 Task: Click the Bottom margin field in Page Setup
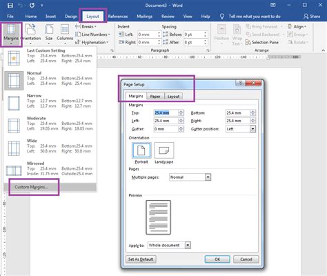238,113
